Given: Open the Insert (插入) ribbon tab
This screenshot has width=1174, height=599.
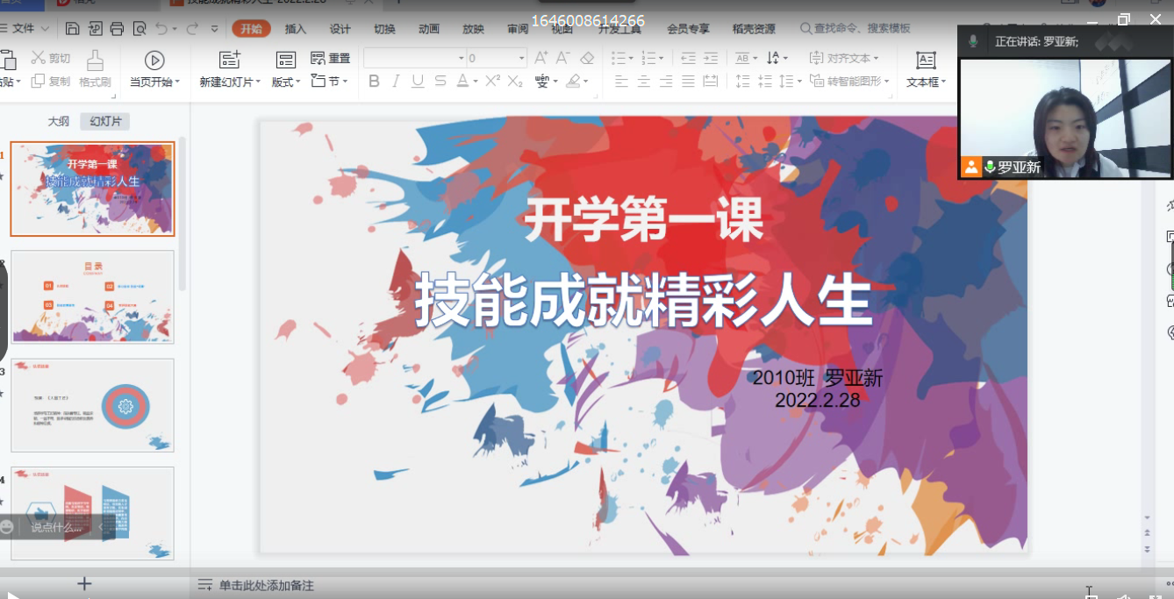Looking at the screenshot, I should pos(296,29).
